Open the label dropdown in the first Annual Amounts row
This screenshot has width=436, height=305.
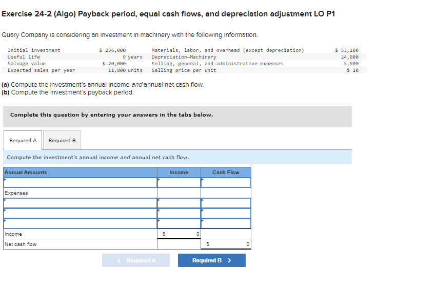(77, 182)
